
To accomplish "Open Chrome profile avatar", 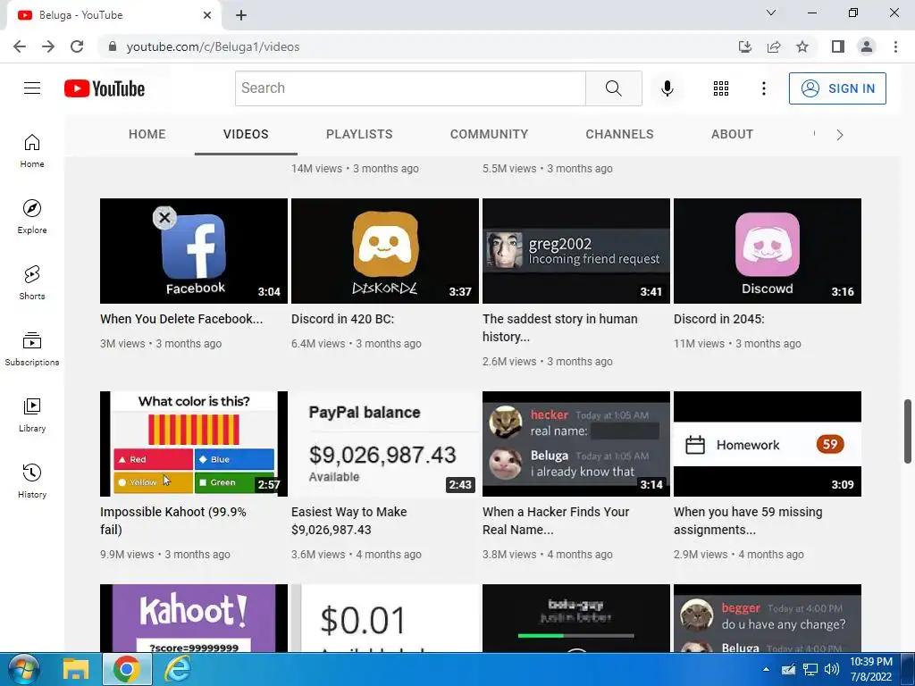I will tap(867, 46).
